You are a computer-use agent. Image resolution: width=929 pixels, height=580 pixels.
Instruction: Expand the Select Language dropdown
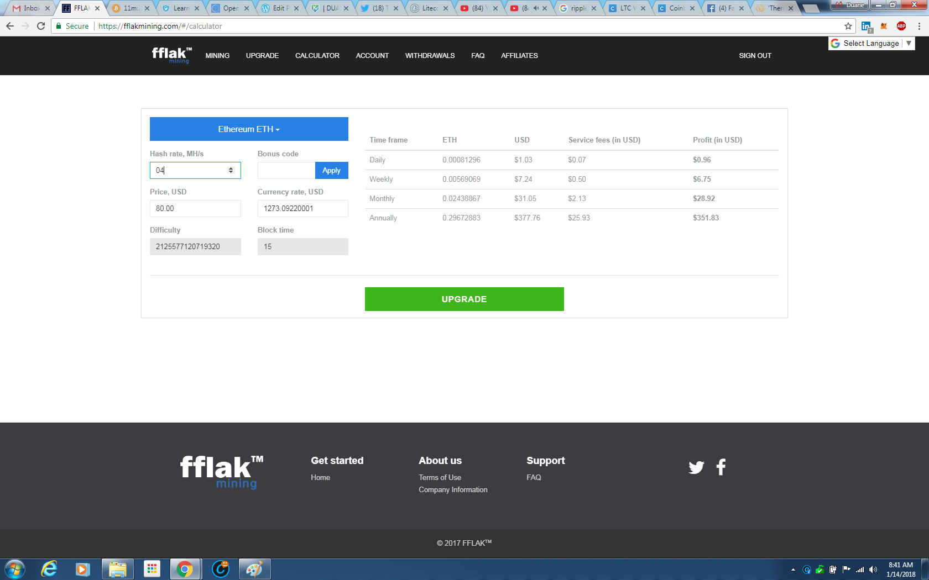909,43
